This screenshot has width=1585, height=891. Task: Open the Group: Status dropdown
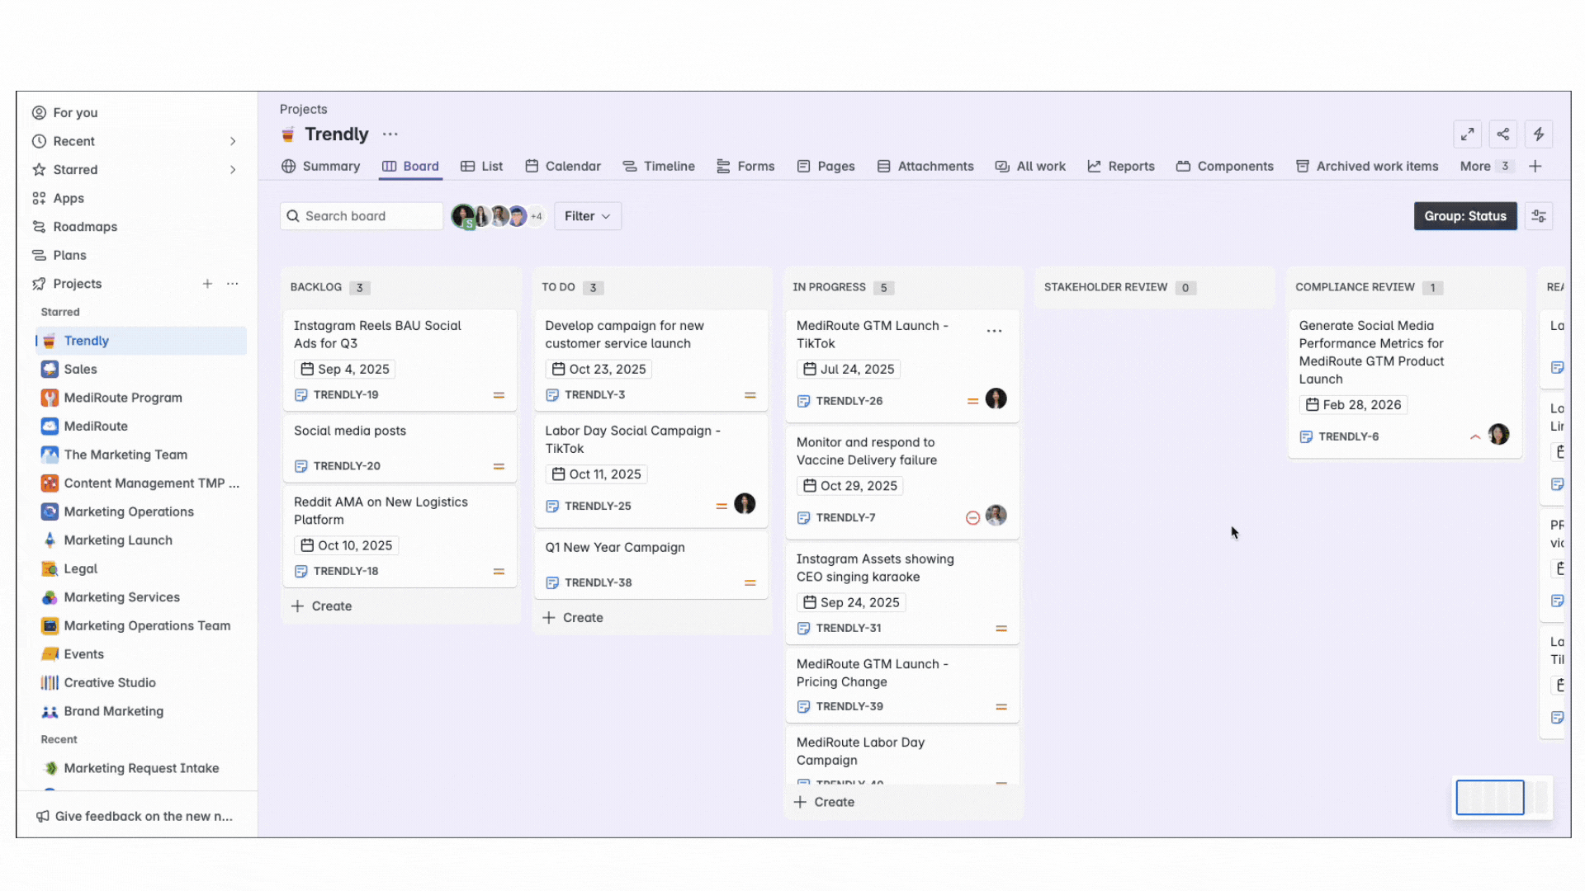pyautogui.click(x=1465, y=216)
